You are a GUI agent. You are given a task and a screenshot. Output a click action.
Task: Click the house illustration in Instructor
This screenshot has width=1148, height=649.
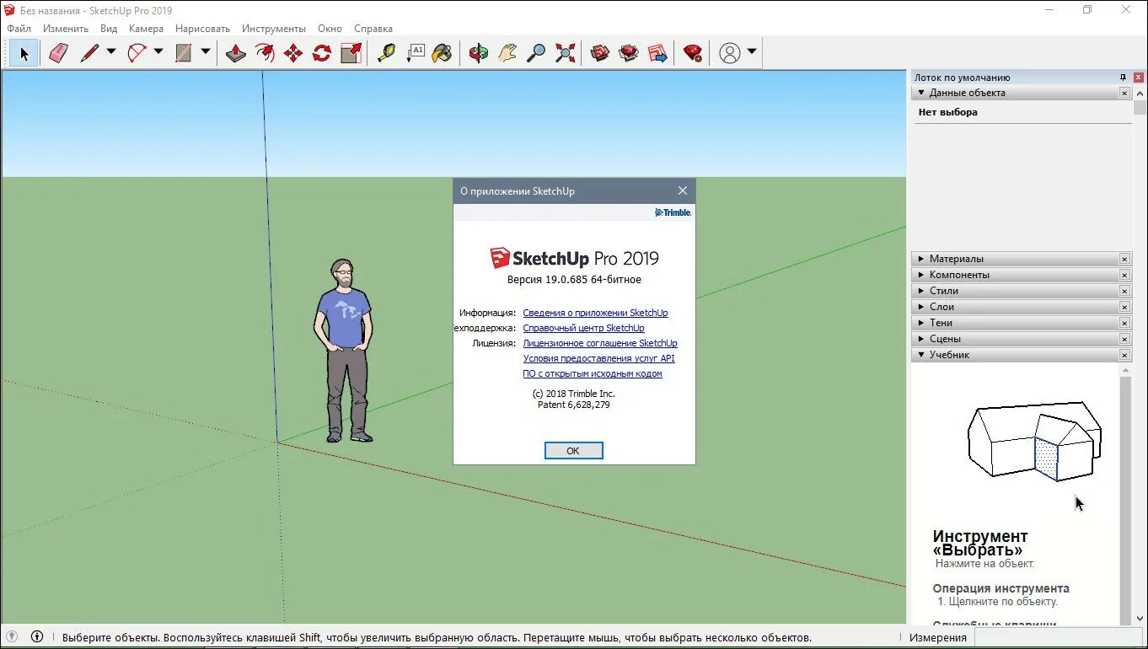click(1034, 441)
